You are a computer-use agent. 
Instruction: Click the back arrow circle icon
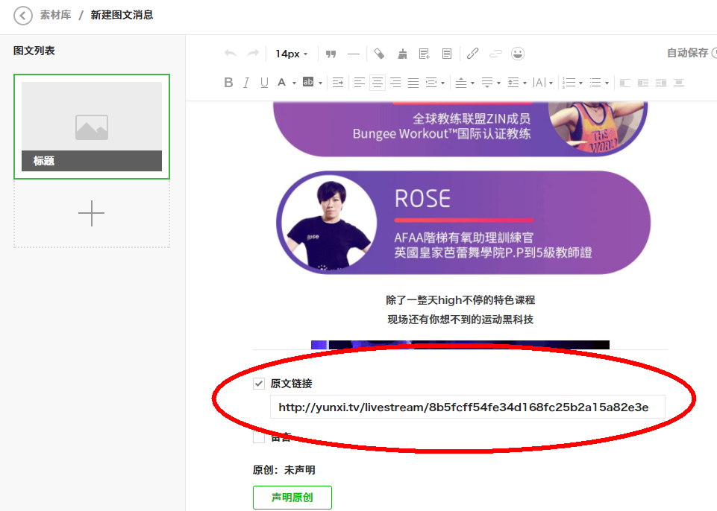[x=23, y=16]
